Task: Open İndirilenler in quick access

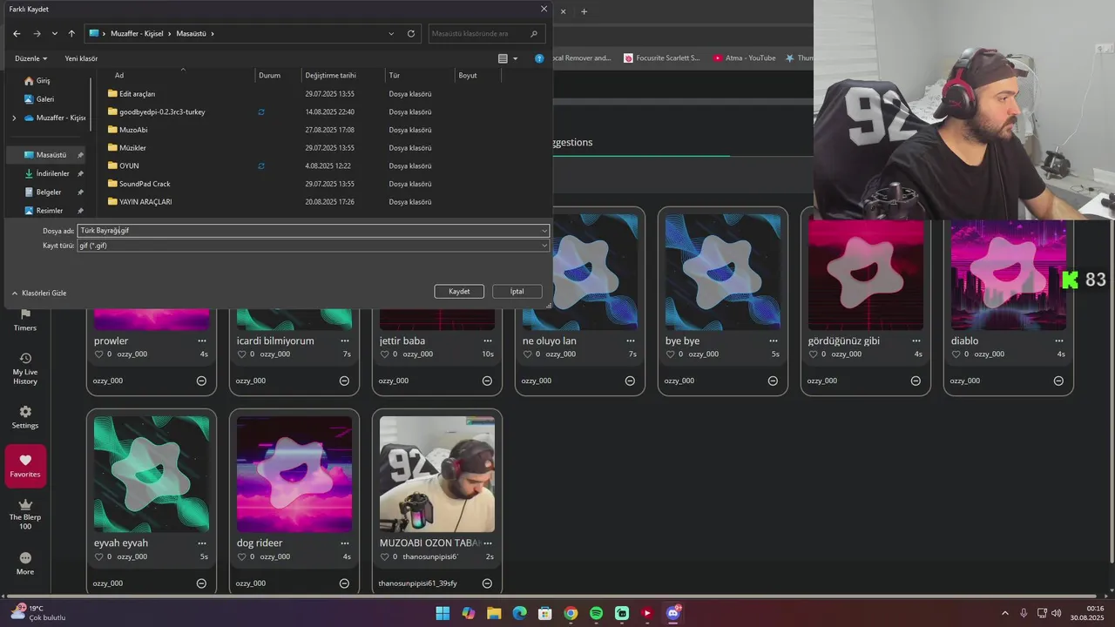Action: pos(52,173)
